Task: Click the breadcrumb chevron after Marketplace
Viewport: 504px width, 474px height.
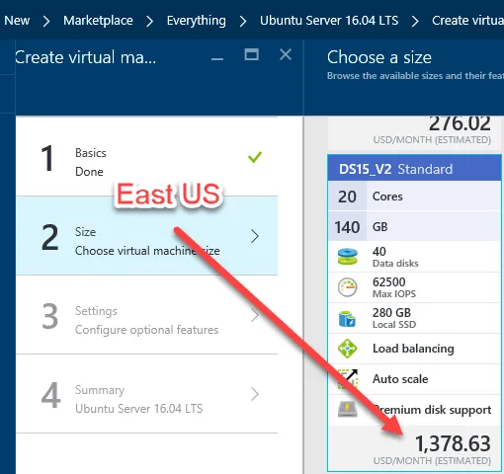Action: point(150,22)
